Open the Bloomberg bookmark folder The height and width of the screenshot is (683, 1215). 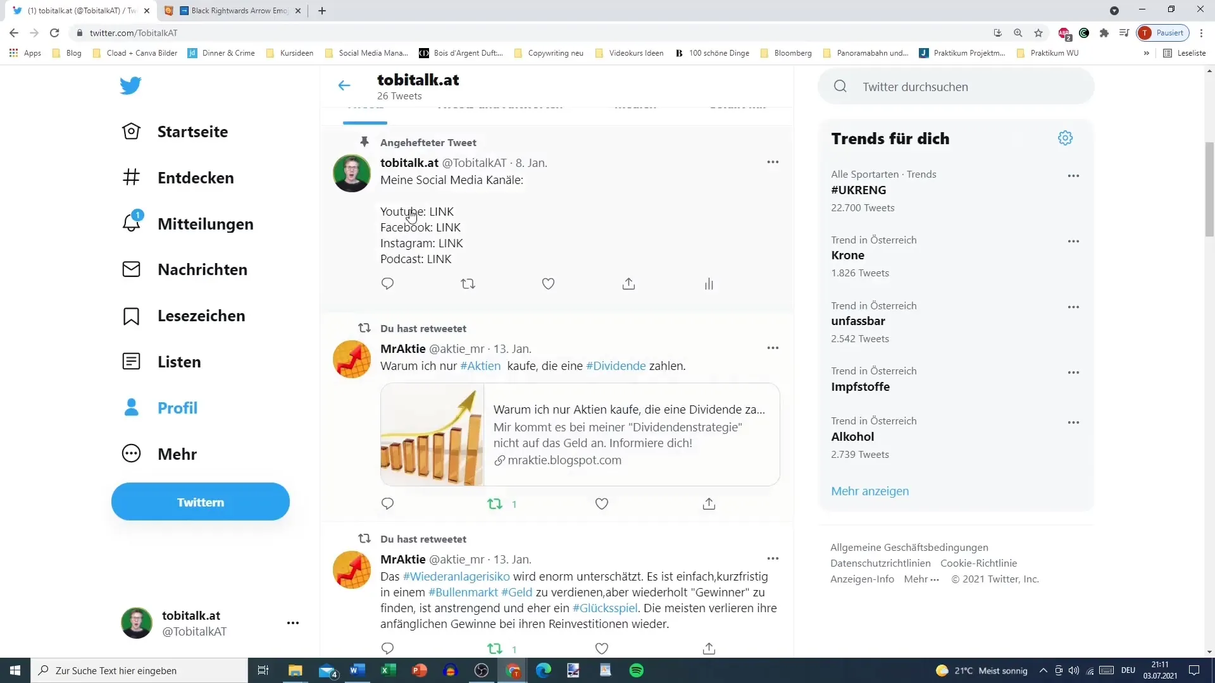(x=786, y=53)
